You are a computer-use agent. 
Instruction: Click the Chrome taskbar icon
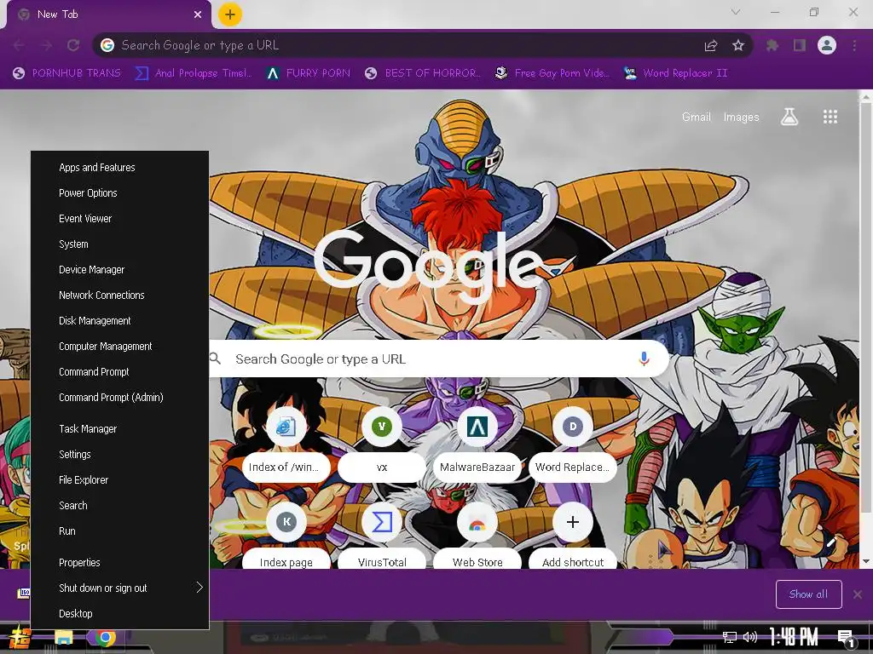pyautogui.click(x=105, y=638)
